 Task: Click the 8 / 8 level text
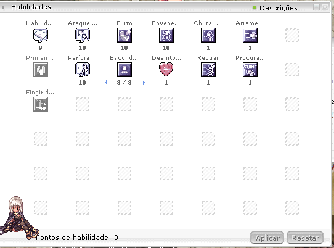point(124,82)
